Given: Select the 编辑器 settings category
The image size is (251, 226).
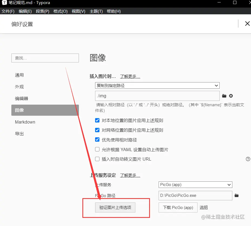Looking at the screenshot, I should (x=45, y=98).
